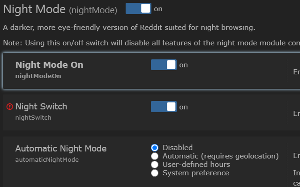Click the eye-friendly description paragraph
The image size is (300, 187).
coord(129,27)
